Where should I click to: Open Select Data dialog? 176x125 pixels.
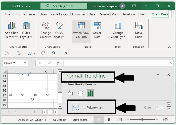click(97, 30)
